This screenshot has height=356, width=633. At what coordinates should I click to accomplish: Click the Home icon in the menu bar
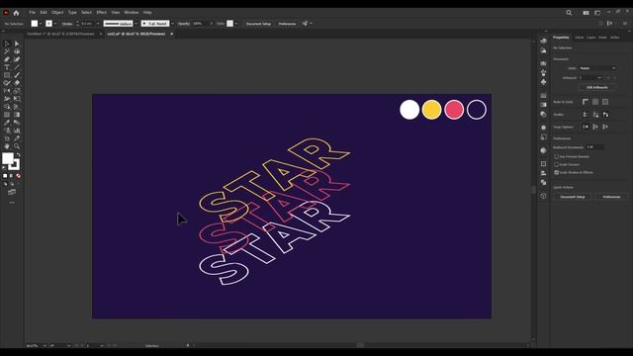tap(16, 13)
